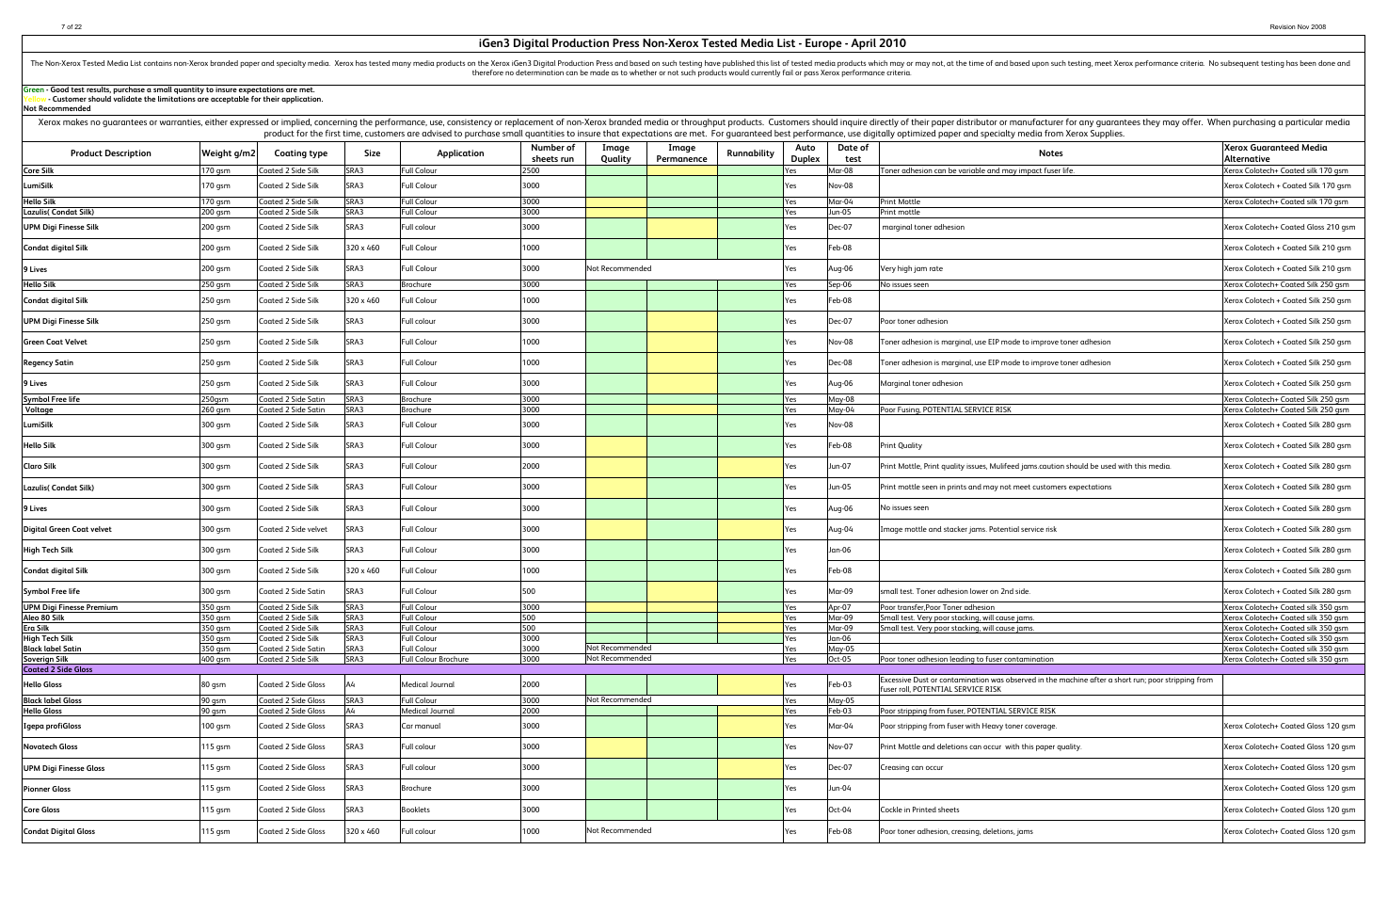Click the purple 'Coated 2 Side Gloss' section header
Viewport: 1388px width, 898px height.
(693, 669)
